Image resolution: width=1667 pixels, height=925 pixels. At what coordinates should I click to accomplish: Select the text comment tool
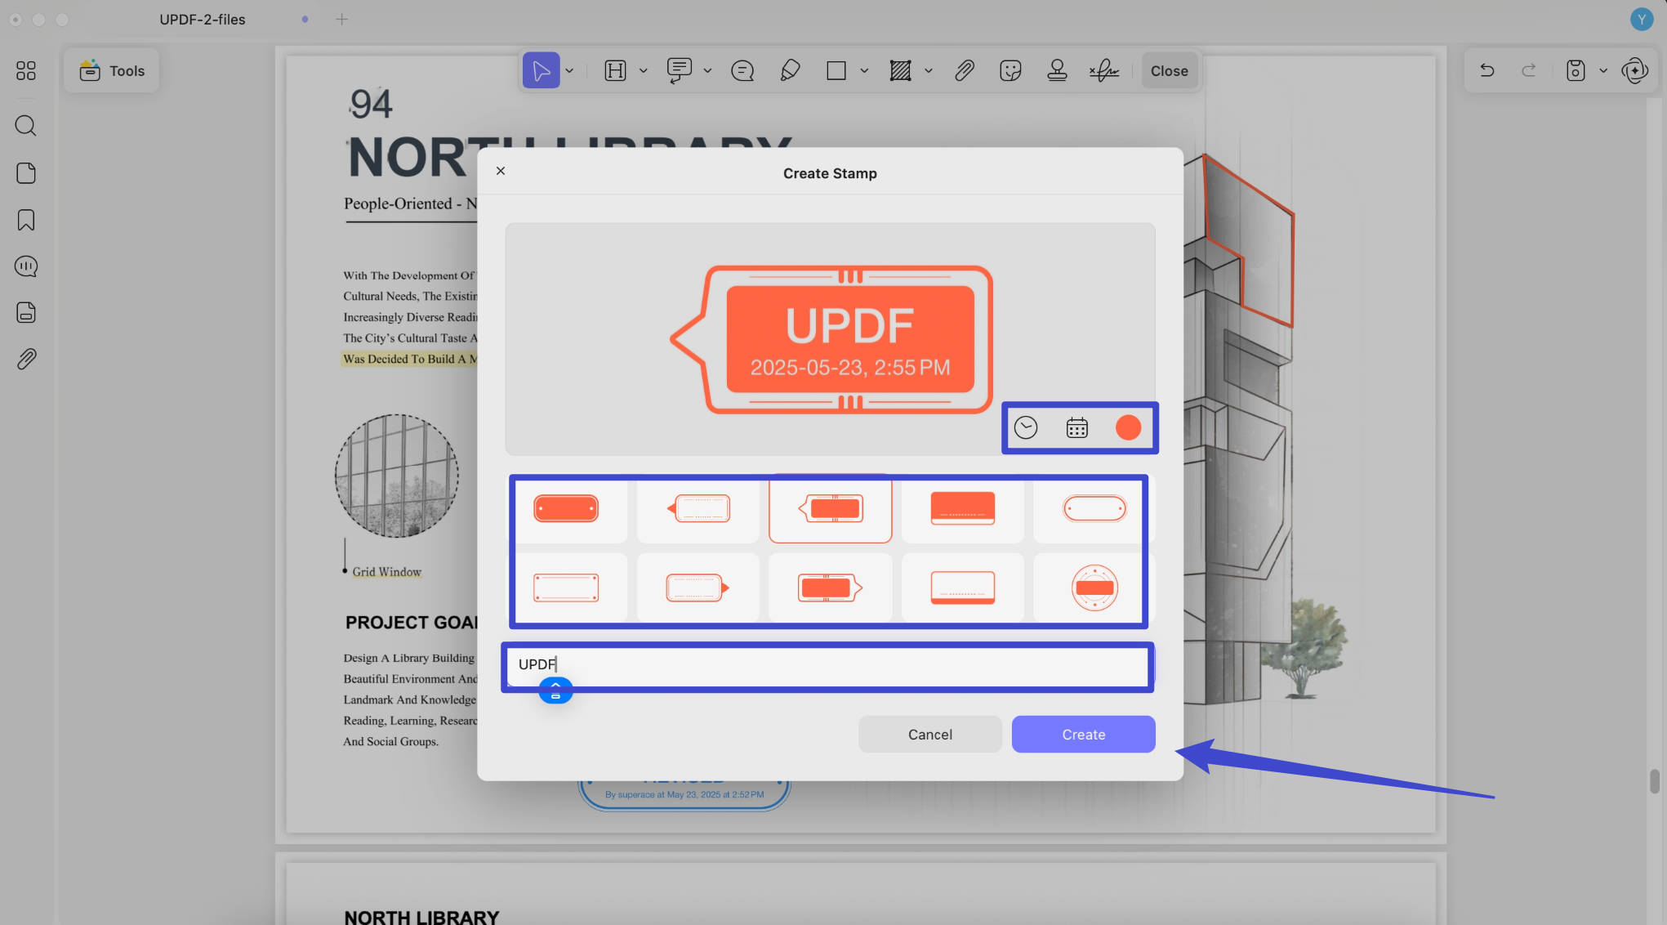pos(679,71)
